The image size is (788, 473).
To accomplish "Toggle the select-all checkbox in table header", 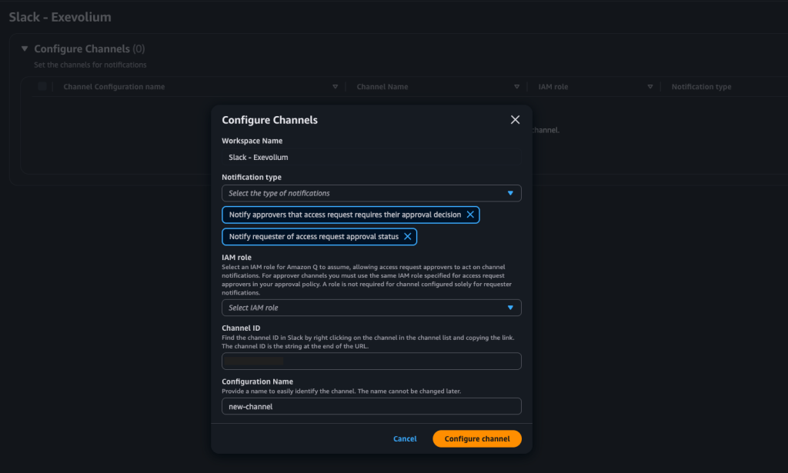I will click(x=42, y=87).
